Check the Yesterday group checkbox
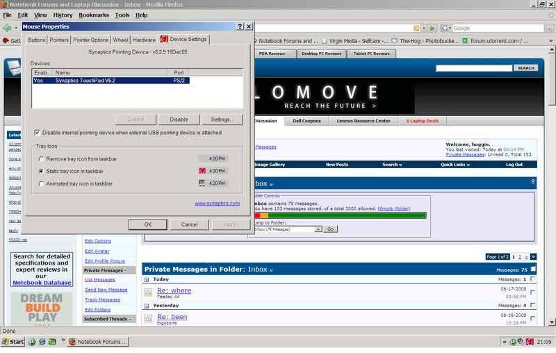The image size is (556, 353). pyautogui.click(x=532, y=305)
